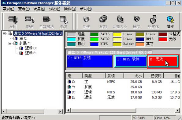Screen dimensions: 182x120
Task: Click the 49.3 MB status bar entry
Action: 143,118
